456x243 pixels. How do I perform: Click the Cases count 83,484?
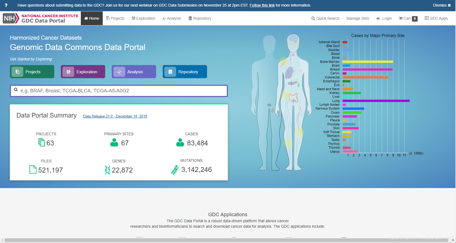click(197, 143)
